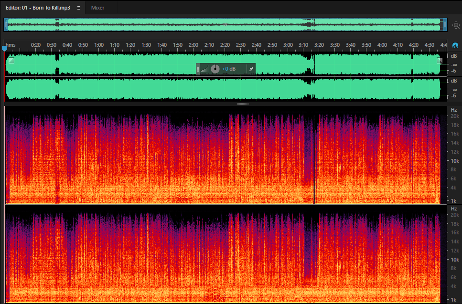
Task: Open the Editor panel menu hamburger icon
Action: tap(79, 8)
